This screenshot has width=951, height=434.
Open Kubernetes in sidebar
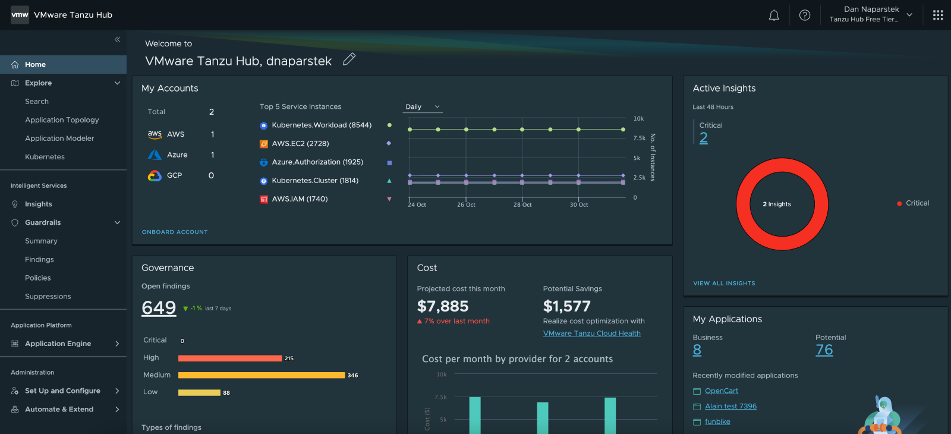(x=45, y=157)
